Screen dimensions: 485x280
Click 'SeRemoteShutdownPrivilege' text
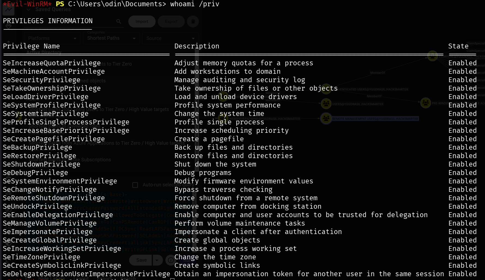click(x=54, y=198)
